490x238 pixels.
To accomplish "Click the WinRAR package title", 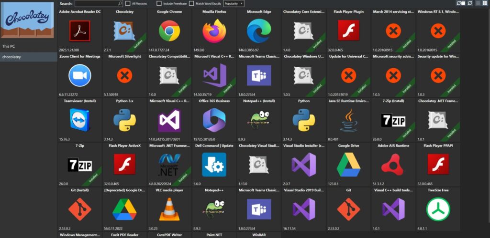I will 259,235.
